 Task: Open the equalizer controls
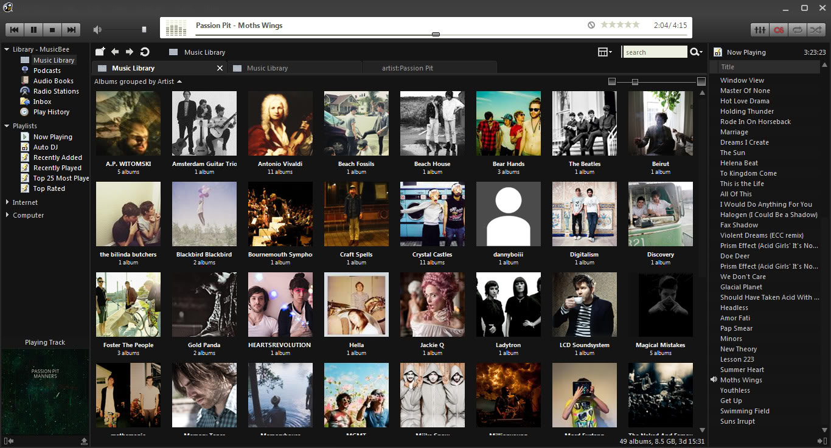click(x=760, y=29)
